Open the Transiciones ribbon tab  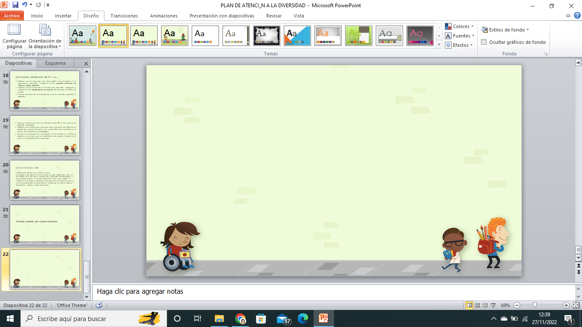pyautogui.click(x=124, y=16)
